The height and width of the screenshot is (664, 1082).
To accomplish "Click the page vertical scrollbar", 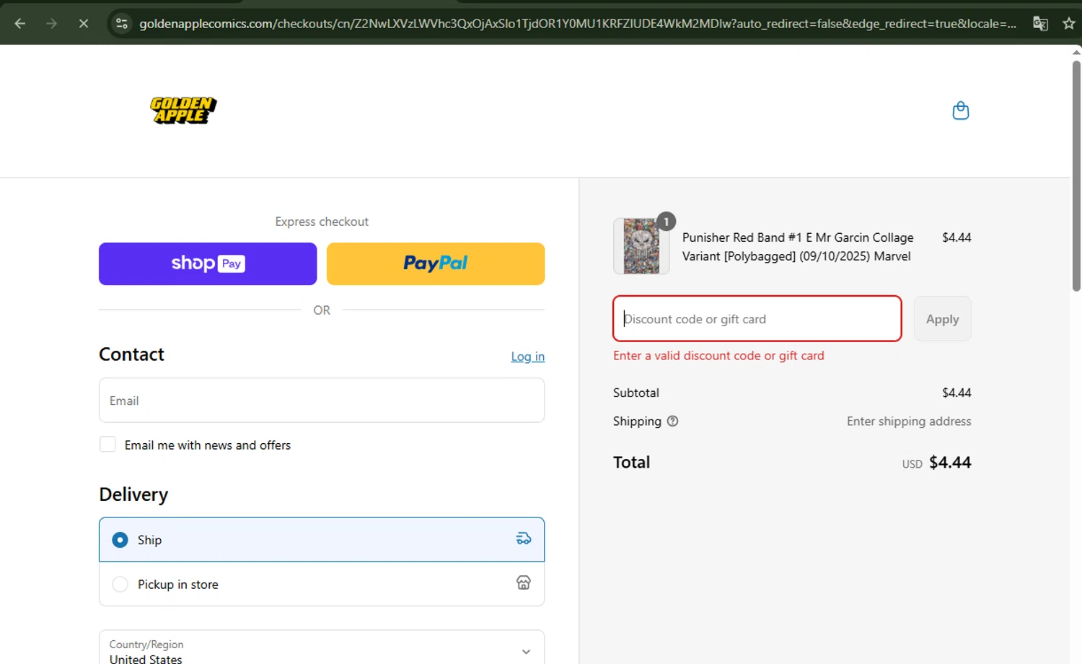I will coord(1076,176).
